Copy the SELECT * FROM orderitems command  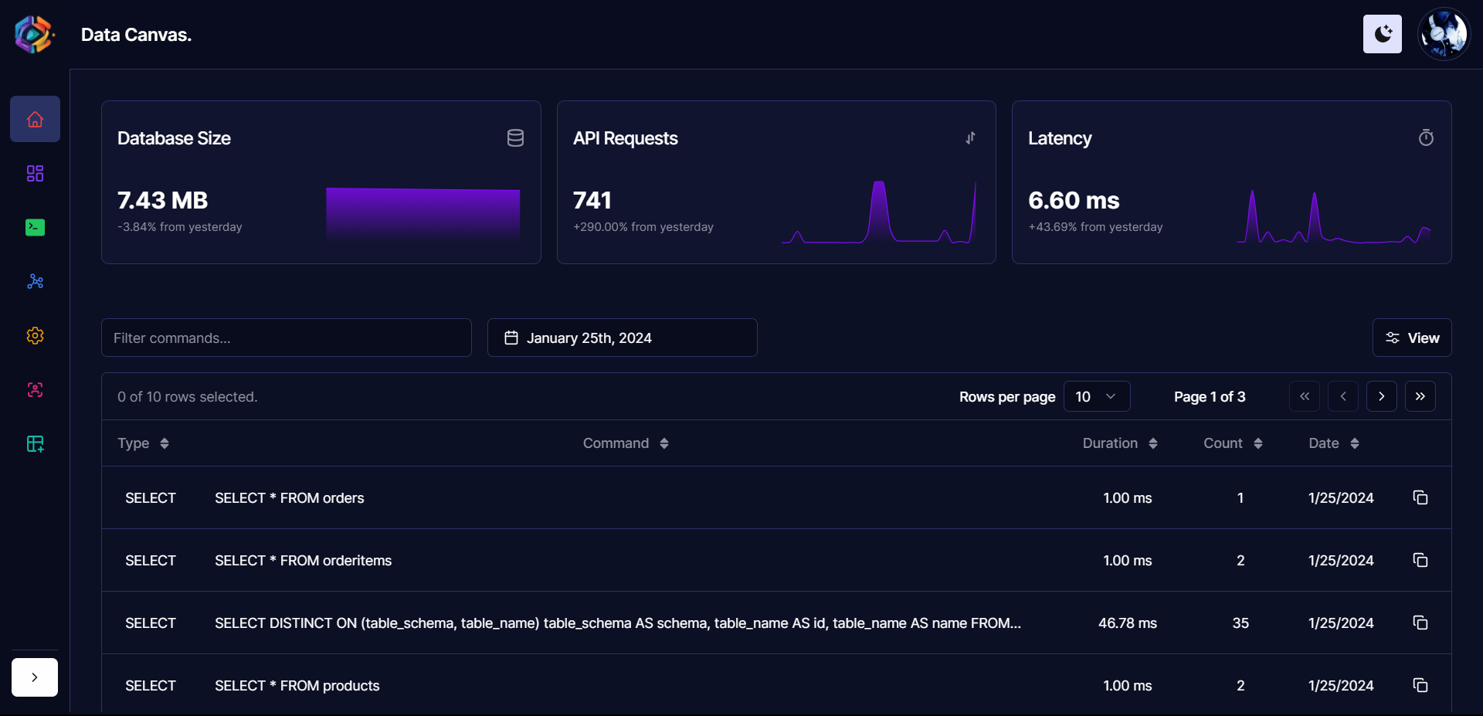(1420, 560)
